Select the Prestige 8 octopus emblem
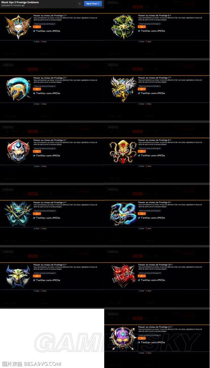This screenshot has width=210, height=368. pyautogui.click(x=123, y=151)
